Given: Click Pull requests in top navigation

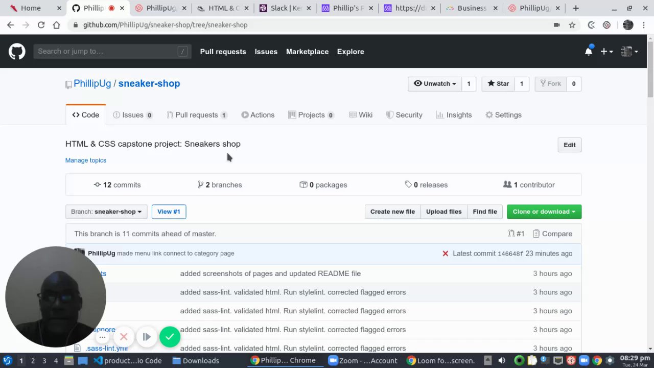Looking at the screenshot, I should click(x=223, y=52).
